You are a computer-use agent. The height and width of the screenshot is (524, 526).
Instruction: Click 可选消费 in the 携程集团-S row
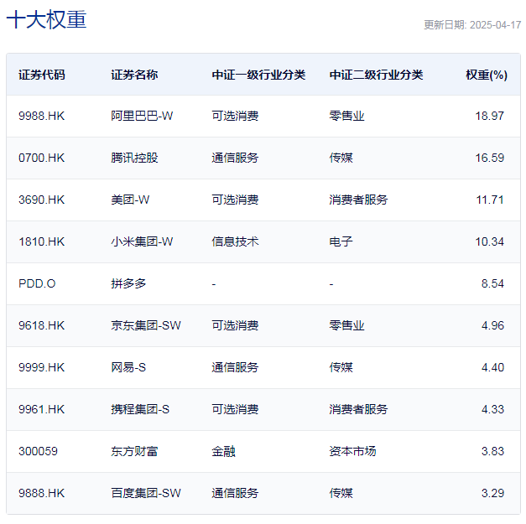pos(235,409)
